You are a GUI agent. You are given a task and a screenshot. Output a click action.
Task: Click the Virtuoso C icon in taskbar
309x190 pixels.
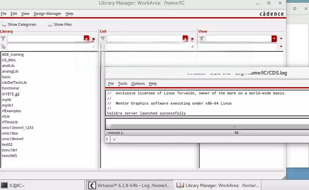92,185
